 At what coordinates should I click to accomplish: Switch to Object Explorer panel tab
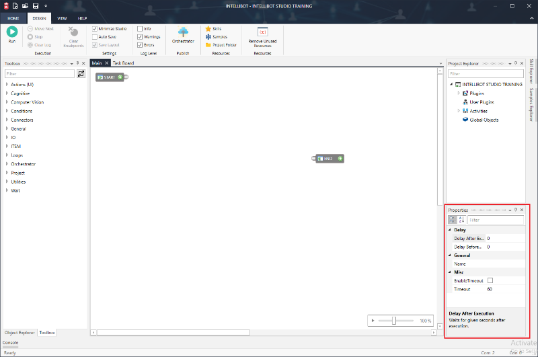20,333
